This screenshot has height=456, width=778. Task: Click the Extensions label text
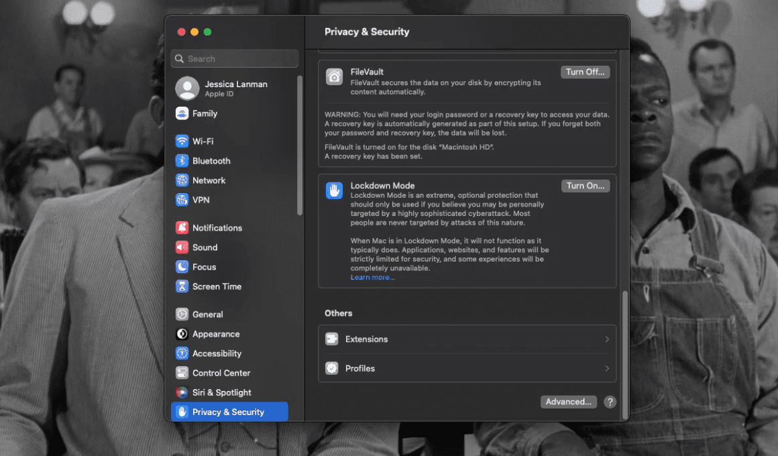(x=367, y=339)
